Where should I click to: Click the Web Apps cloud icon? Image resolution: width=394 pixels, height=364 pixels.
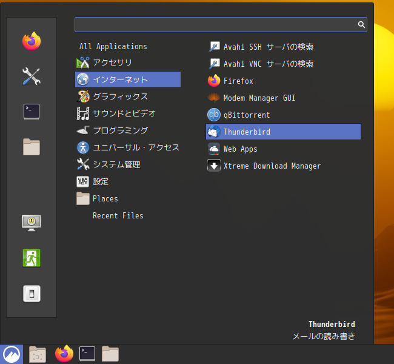(x=214, y=149)
